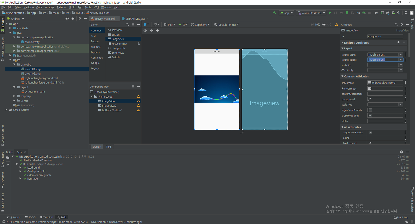
Task: Click Search Everywhere magnifier in top toolbar
Action: (x=406, y=13)
